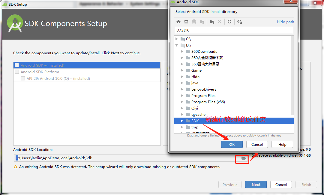Expand the java folder arrow

click(182, 83)
